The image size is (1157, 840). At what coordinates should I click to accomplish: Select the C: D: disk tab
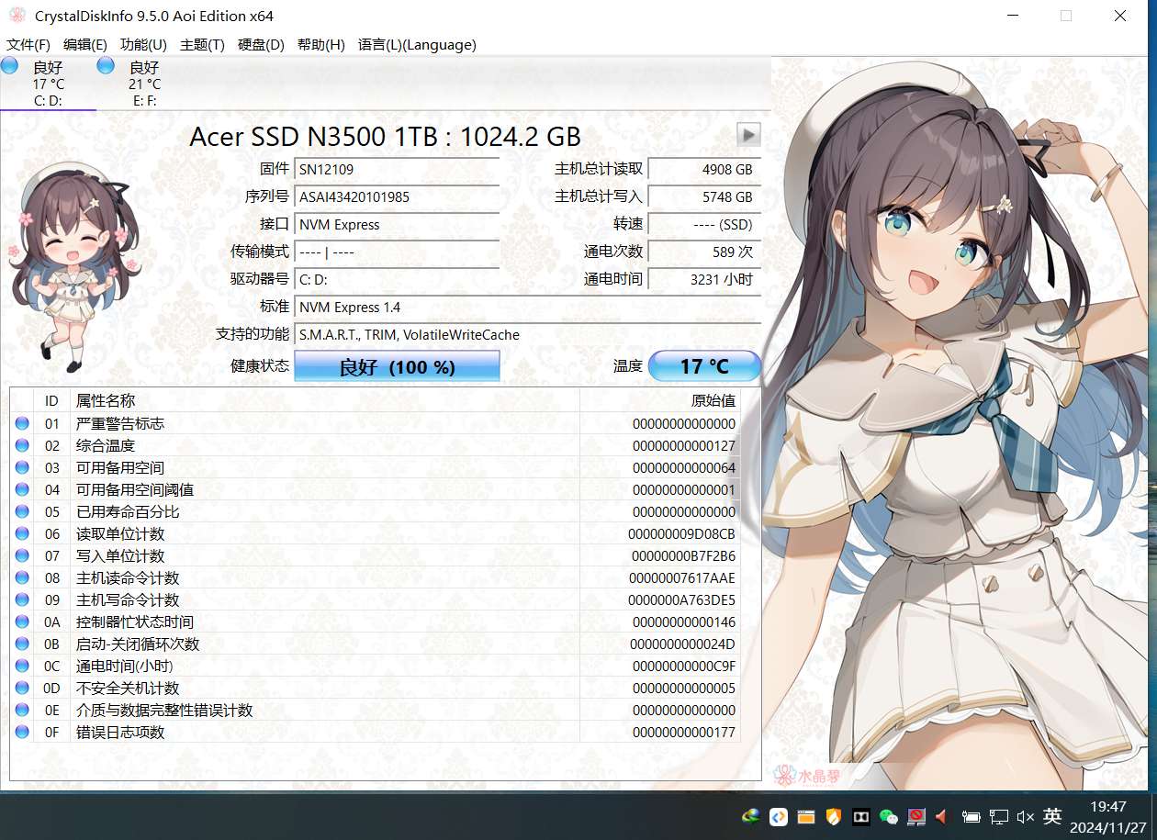[48, 83]
